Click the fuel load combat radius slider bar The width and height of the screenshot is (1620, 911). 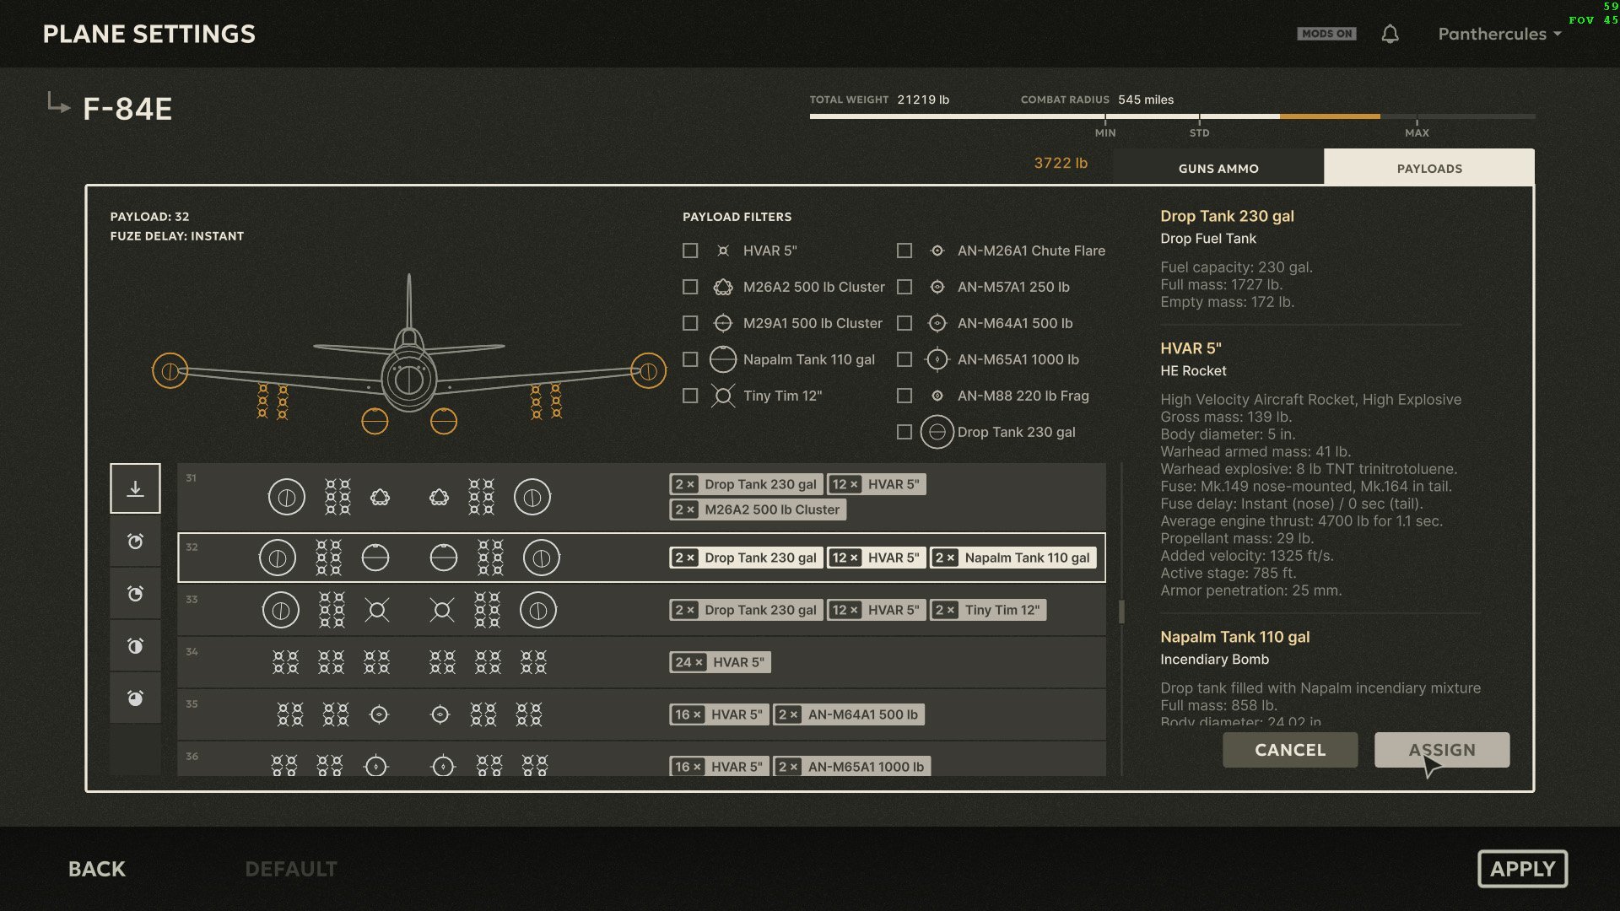pyautogui.click(x=1172, y=116)
